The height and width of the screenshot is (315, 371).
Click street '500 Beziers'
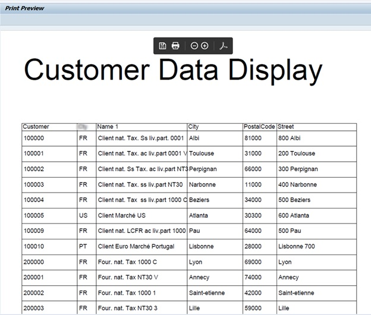click(294, 200)
